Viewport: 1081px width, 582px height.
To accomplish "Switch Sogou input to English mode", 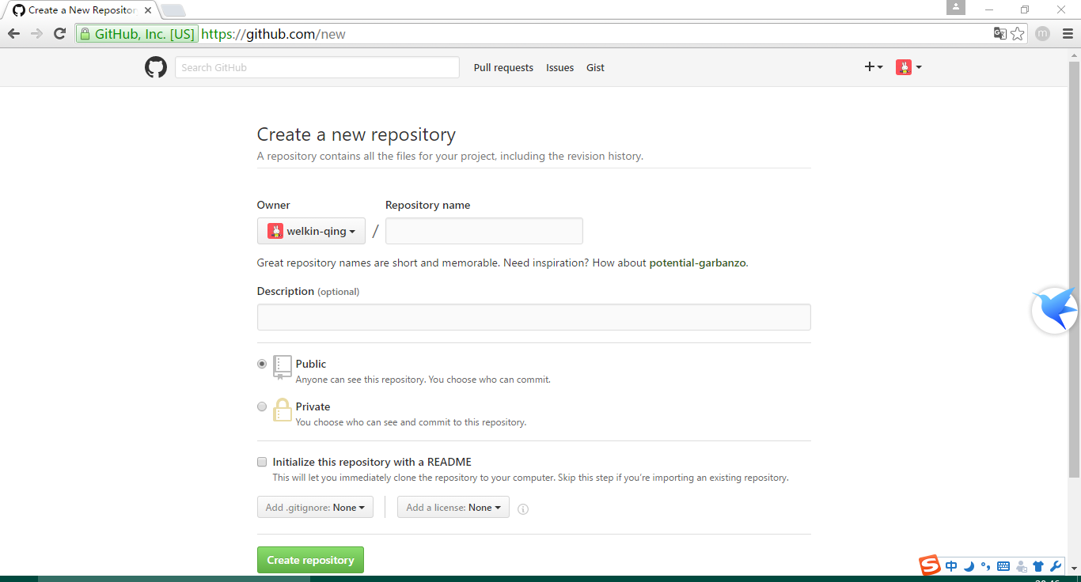I will click(x=950, y=566).
